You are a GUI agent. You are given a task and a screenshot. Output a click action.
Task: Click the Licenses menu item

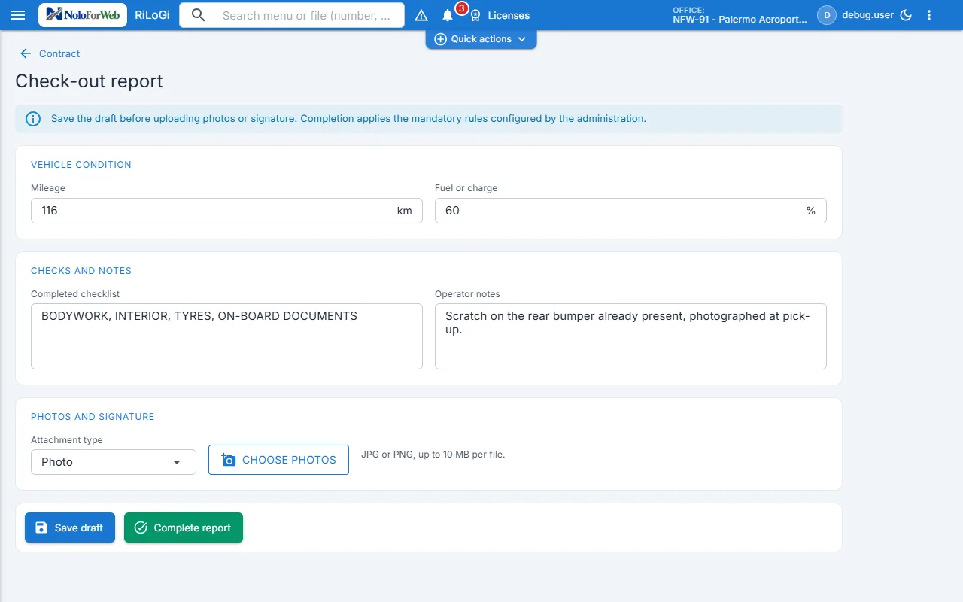(x=509, y=15)
